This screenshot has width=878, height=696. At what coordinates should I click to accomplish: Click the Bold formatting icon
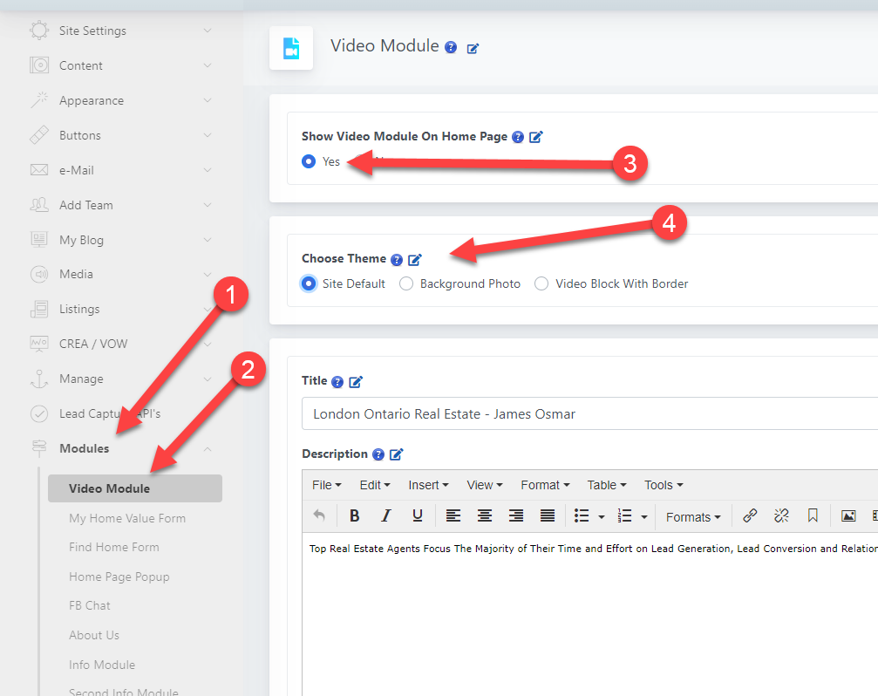point(355,516)
